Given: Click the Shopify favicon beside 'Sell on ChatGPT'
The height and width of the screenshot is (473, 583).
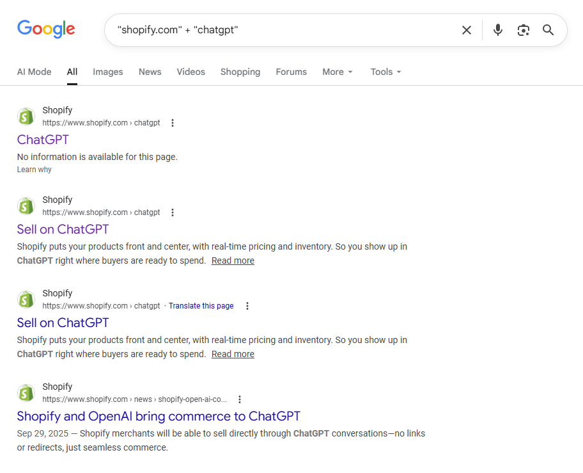Looking at the screenshot, I should [x=26, y=206].
